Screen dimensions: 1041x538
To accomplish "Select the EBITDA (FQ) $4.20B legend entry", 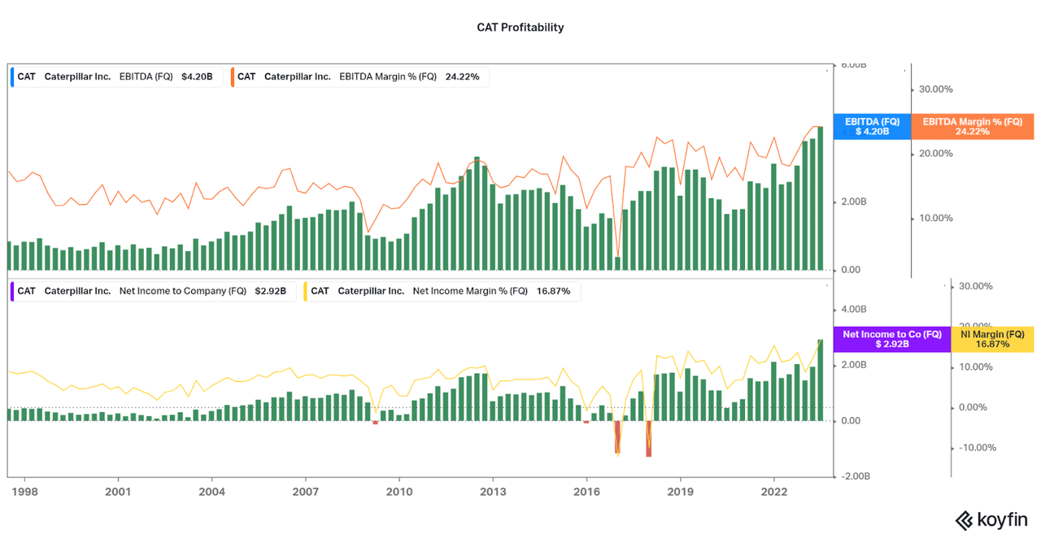I will coord(115,76).
